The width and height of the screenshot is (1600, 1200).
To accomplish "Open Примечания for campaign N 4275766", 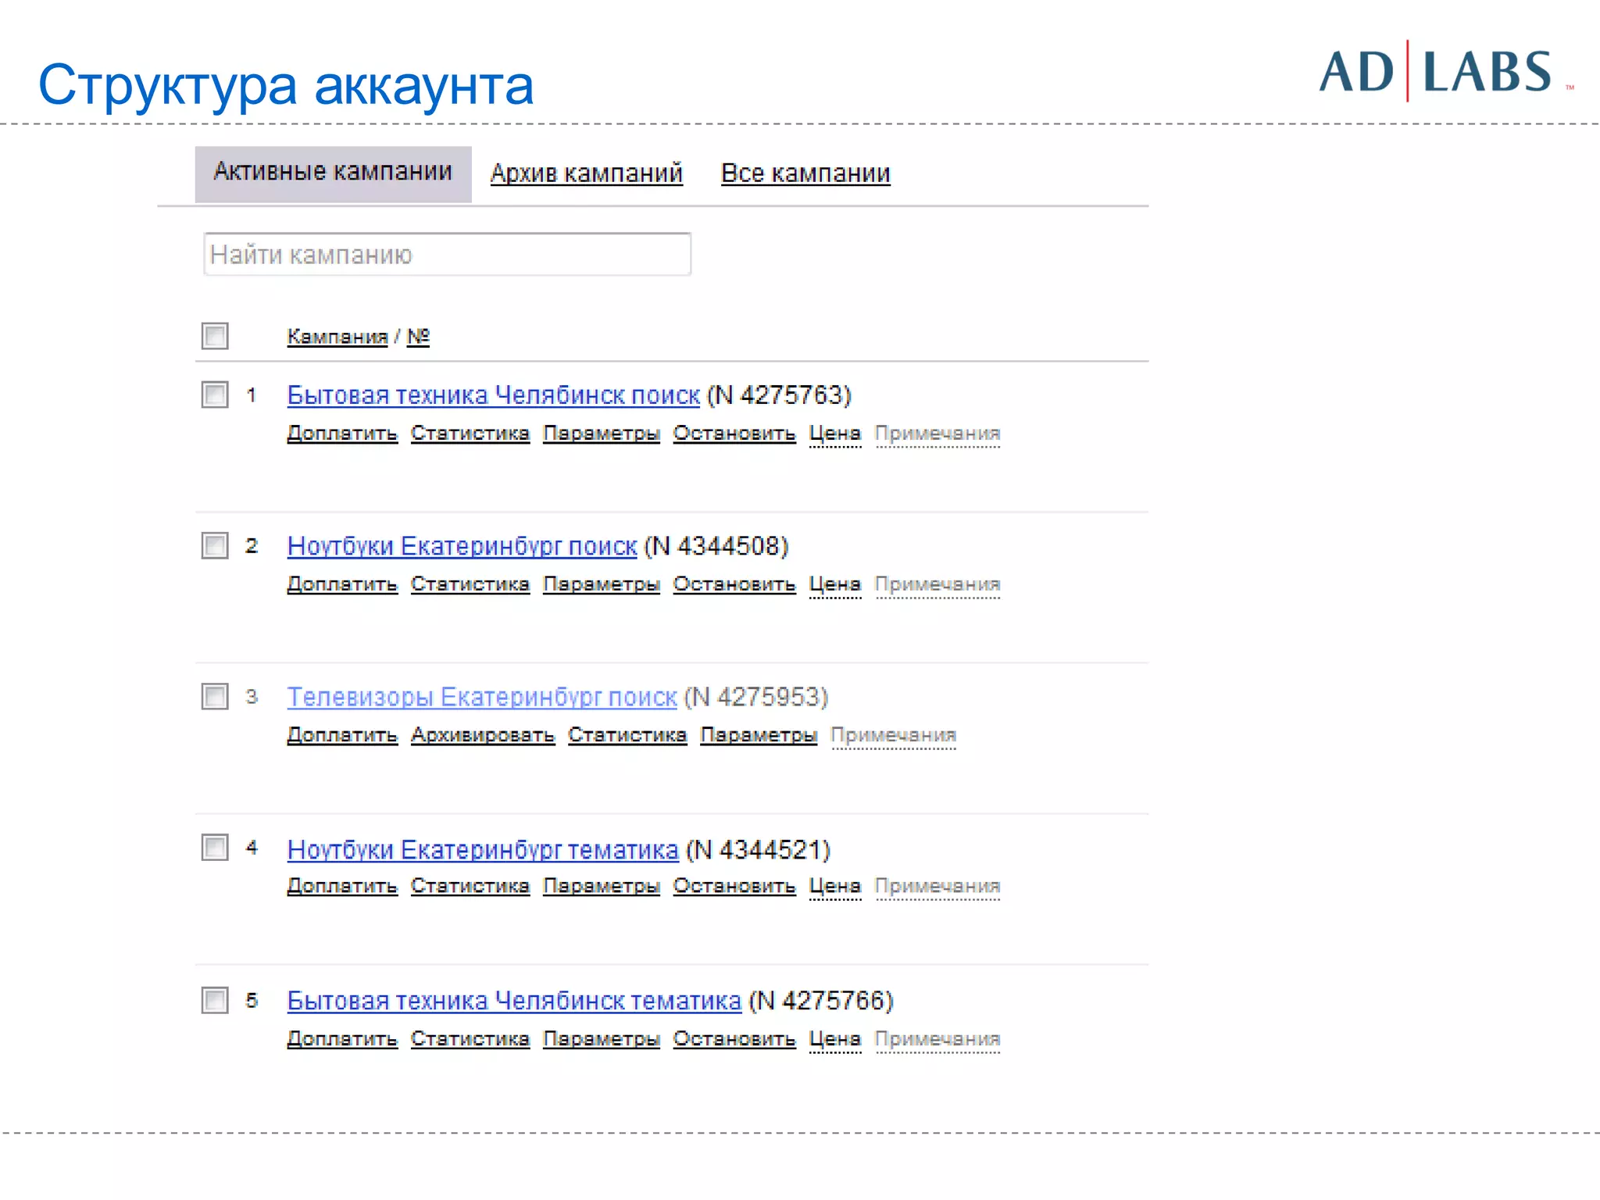I will tap(937, 1039).
